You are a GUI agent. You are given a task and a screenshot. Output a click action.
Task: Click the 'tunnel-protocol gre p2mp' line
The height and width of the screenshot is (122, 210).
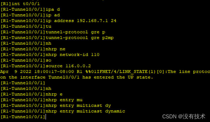tap(57, 38)
